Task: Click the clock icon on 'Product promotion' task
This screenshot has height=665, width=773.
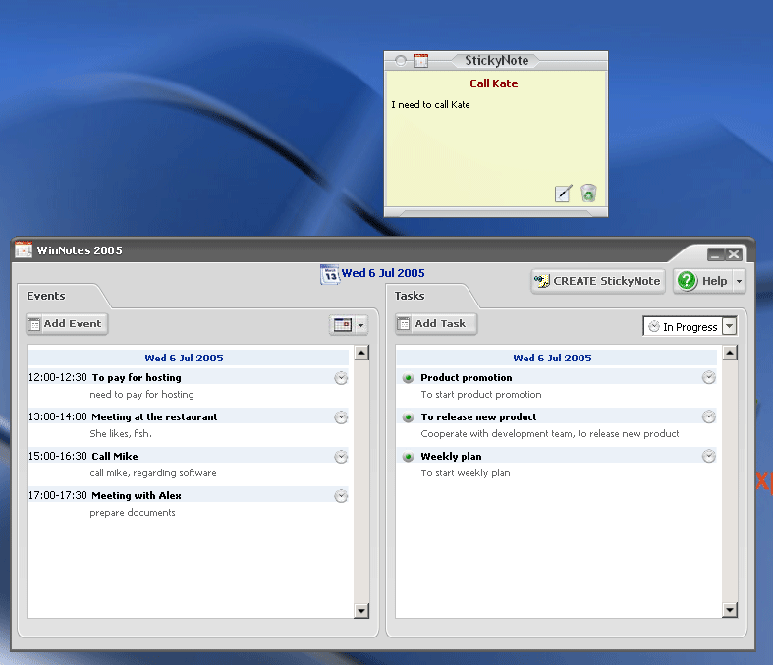Action: pos(709,377)
